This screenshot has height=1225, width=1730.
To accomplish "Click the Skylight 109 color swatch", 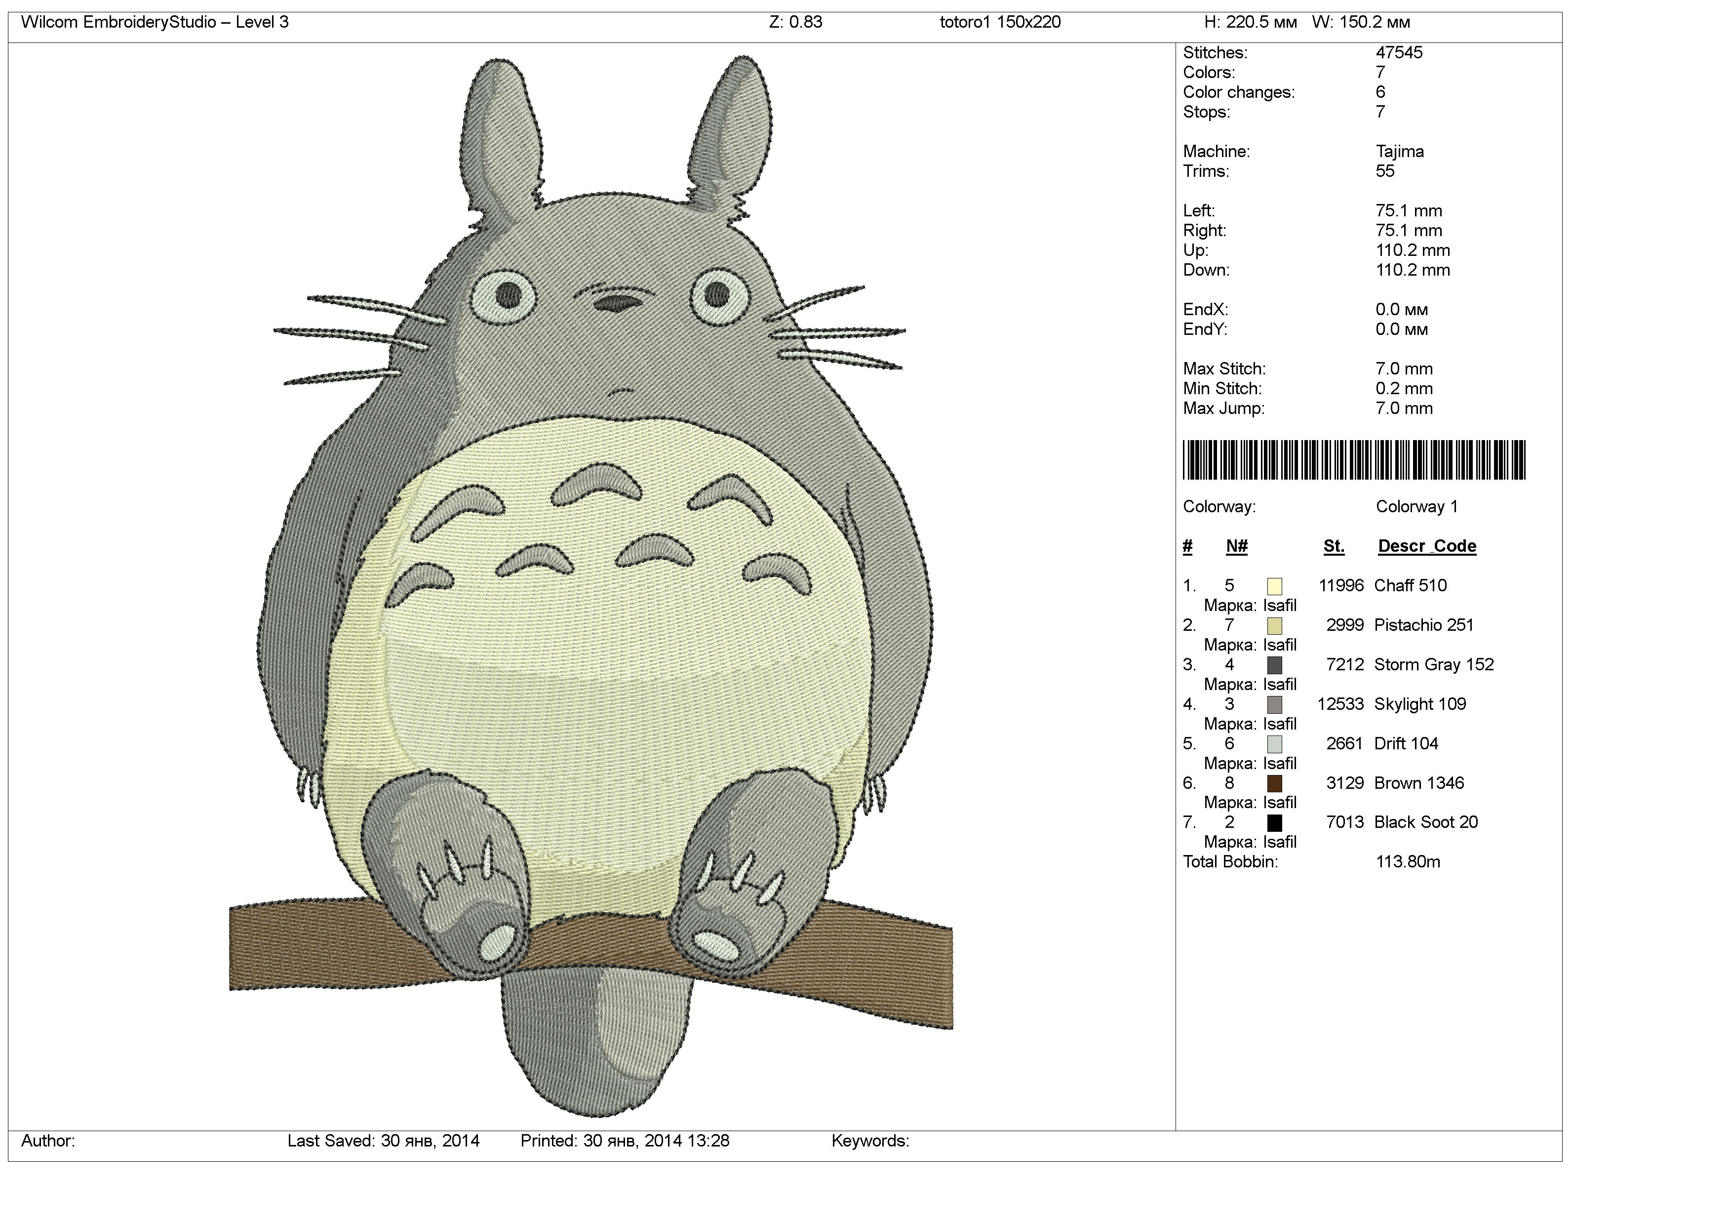I will [1274, 704].
